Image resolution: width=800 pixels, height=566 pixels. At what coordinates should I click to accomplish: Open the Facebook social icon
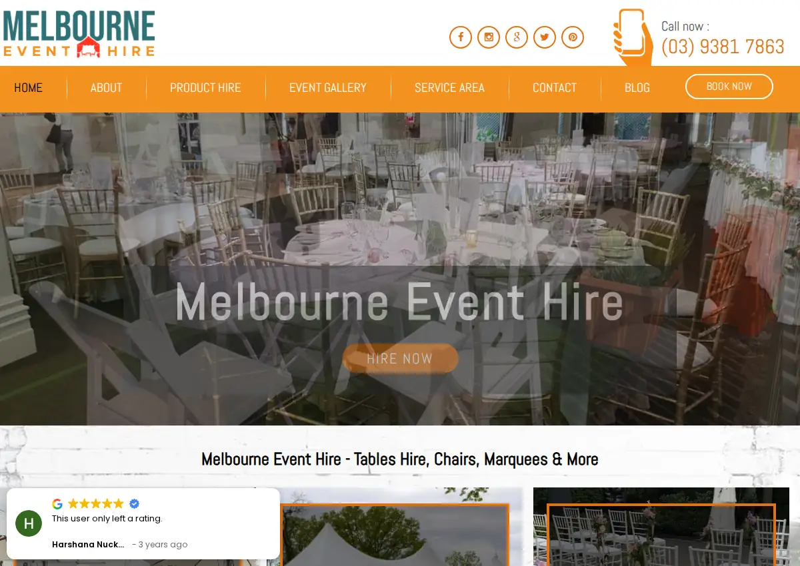pyautogui.click(x=461, y=37)
